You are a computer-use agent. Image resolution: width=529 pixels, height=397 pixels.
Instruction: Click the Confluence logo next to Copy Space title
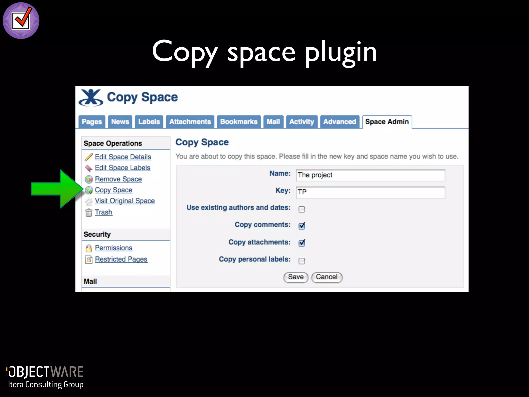tap(91, 98)
